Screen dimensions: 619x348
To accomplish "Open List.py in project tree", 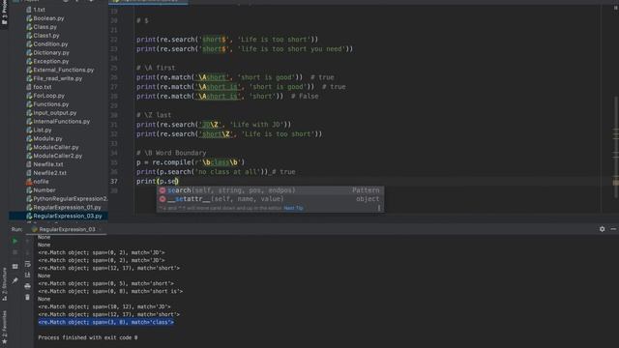I will [x=43, y=130].
